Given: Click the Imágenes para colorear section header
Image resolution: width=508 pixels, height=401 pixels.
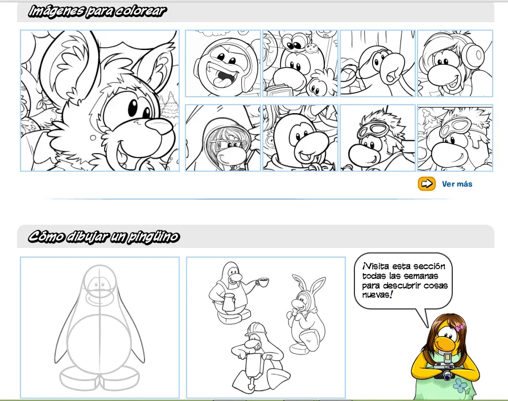Looking at the screenshot, I should click(x=98, y=10).
